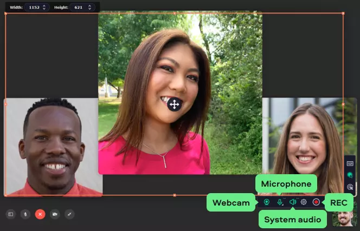The width and height of the screenshot is (360, 231).
Task: Click the top-right corner selection handle
Action: click(343, 14)
